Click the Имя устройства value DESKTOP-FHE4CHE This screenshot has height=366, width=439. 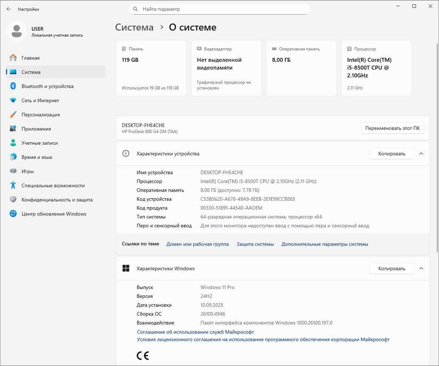pos(222,172)
